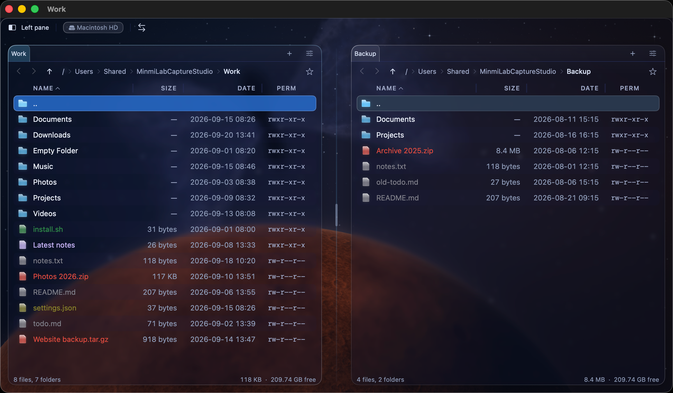673x393 pixels.
Task: Select the Backup tab
Action: pyautogui.click(x=365, y=54)
